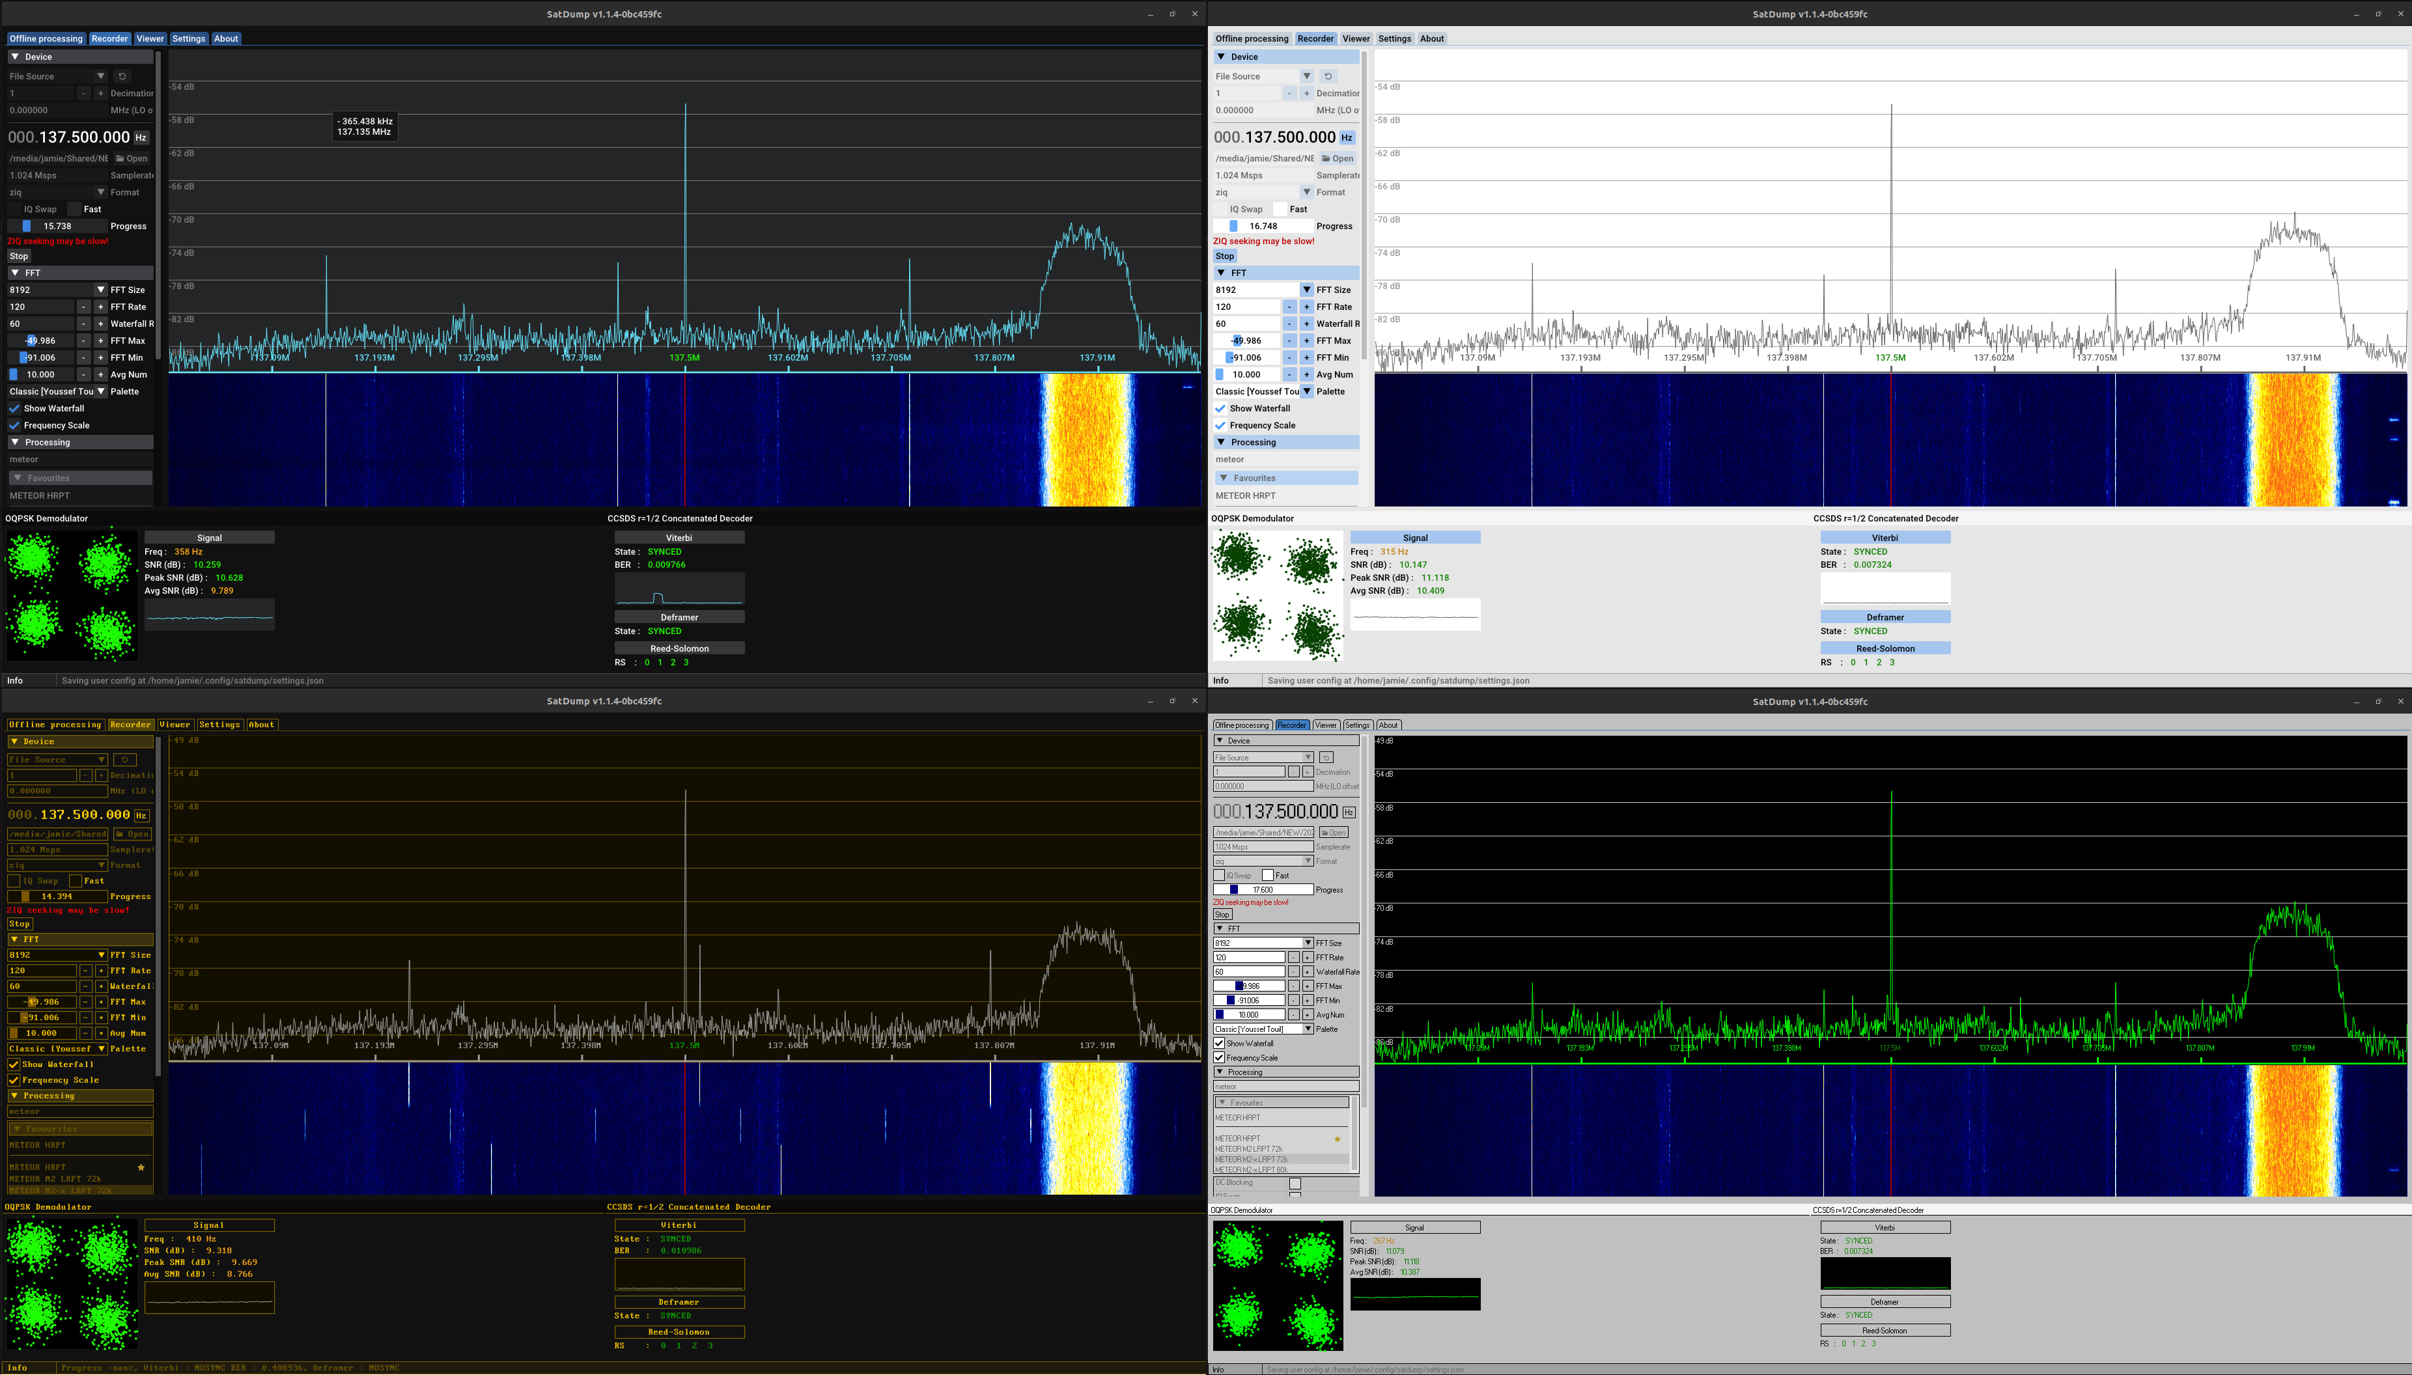
Task: Click the Hz unit button in amber-theme window
Action: pos(142,816)
